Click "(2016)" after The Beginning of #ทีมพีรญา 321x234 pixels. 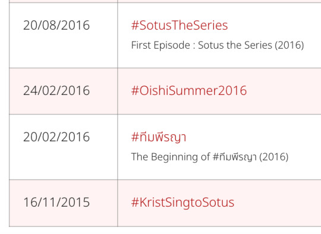tap(274, 157)
